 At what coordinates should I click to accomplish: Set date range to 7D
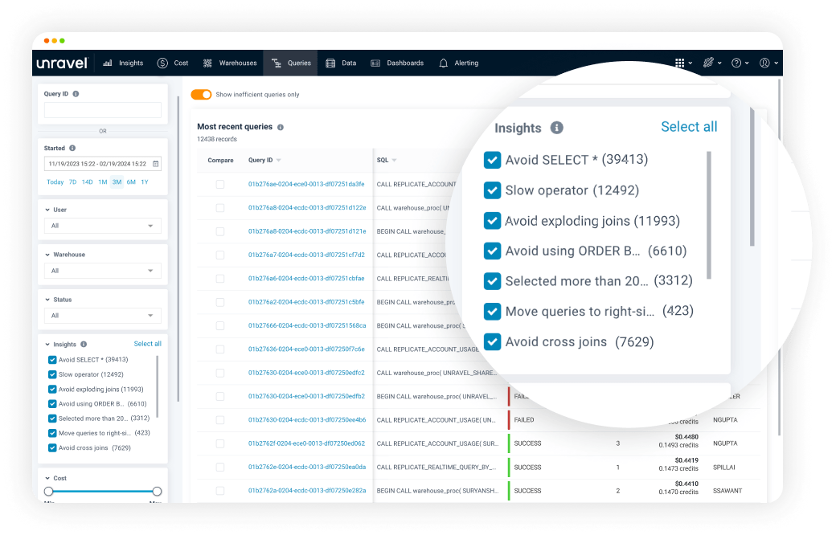click(x=72, y=182)
